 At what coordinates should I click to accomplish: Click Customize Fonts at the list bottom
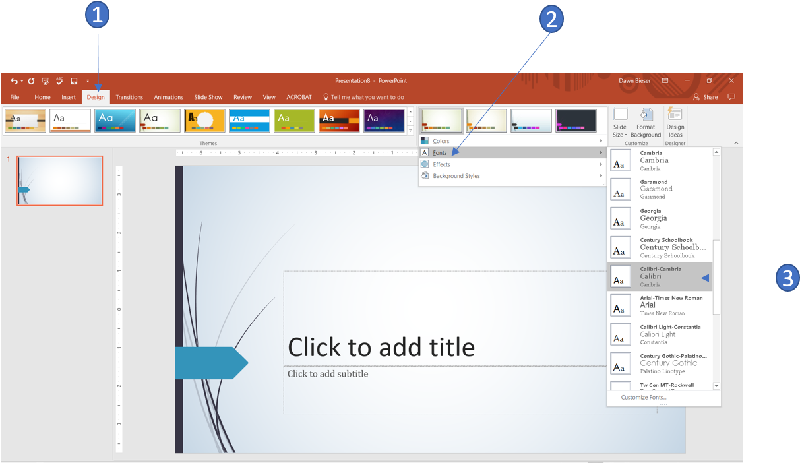tap(644, 397)
